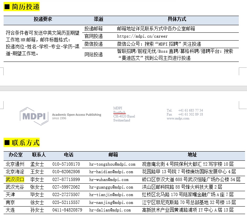Click the table header 具体方式

[177, 19]
